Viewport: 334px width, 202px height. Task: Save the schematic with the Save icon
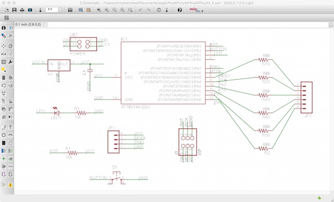click(14, 10)
